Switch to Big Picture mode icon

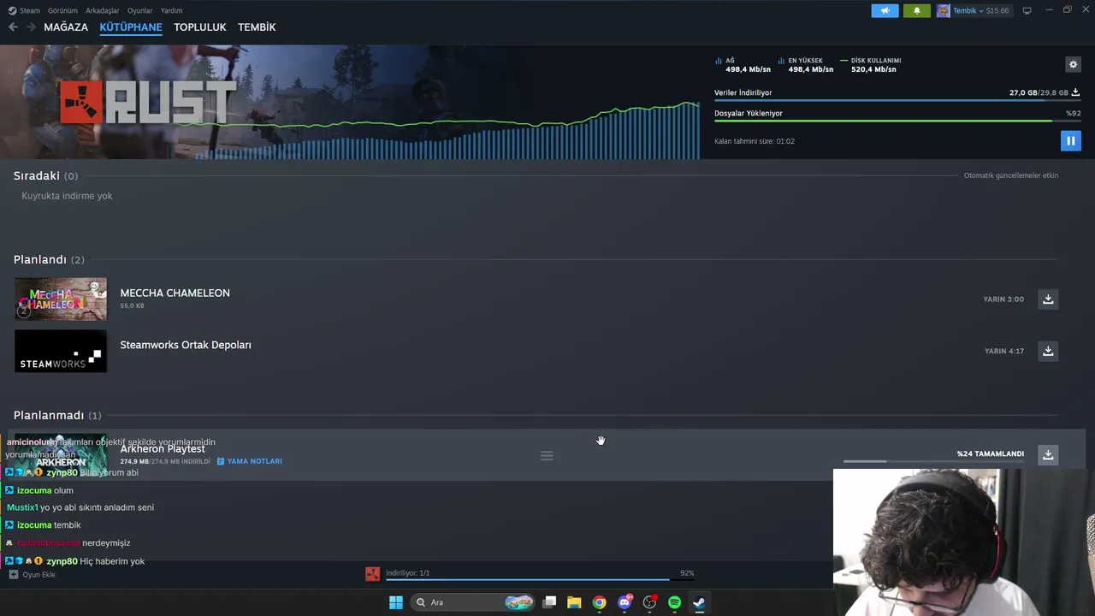[x=1027, y=10]
